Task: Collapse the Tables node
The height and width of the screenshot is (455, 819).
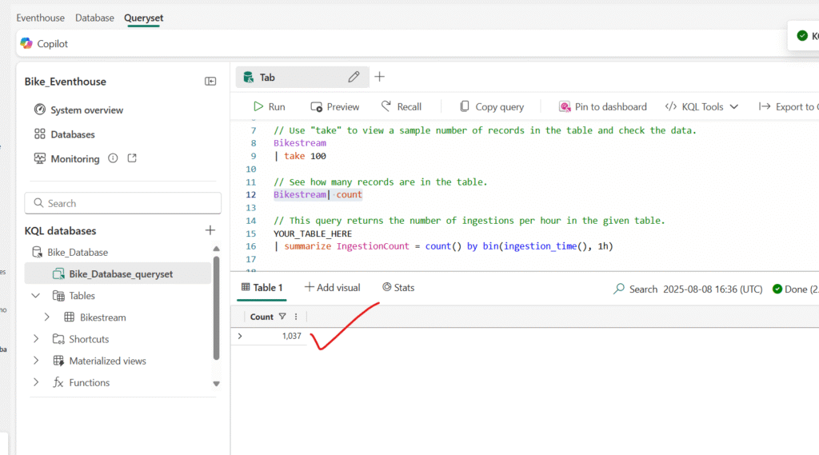Action: (35, 296)
